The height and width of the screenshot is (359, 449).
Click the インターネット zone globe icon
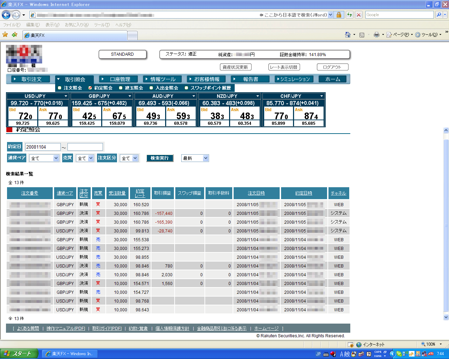click(359, 345)
